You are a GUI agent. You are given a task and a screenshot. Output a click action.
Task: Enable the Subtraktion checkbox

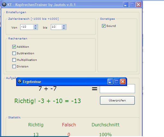[14, 53]
